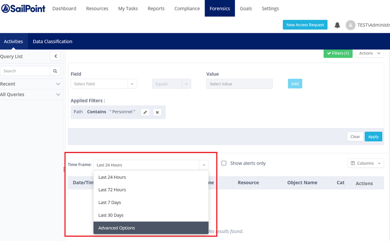Click the query Search input field

25,71
